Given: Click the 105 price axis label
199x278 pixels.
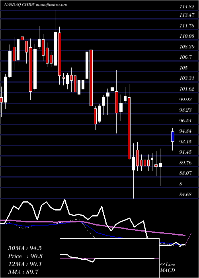Looking at the screenshot, I should 184,68.
